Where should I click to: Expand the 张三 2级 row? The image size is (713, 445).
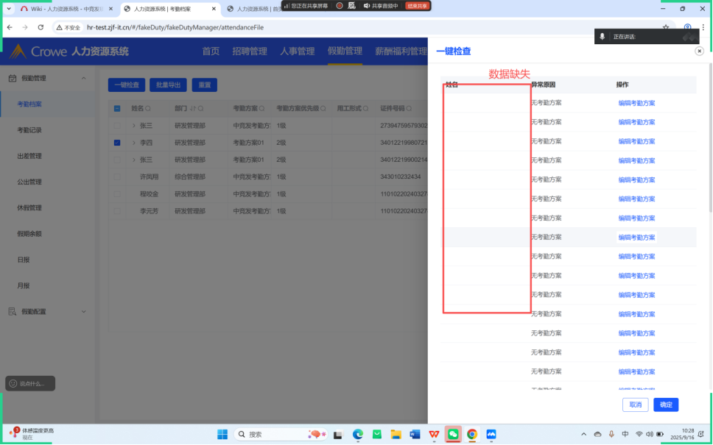coord(134,160)
